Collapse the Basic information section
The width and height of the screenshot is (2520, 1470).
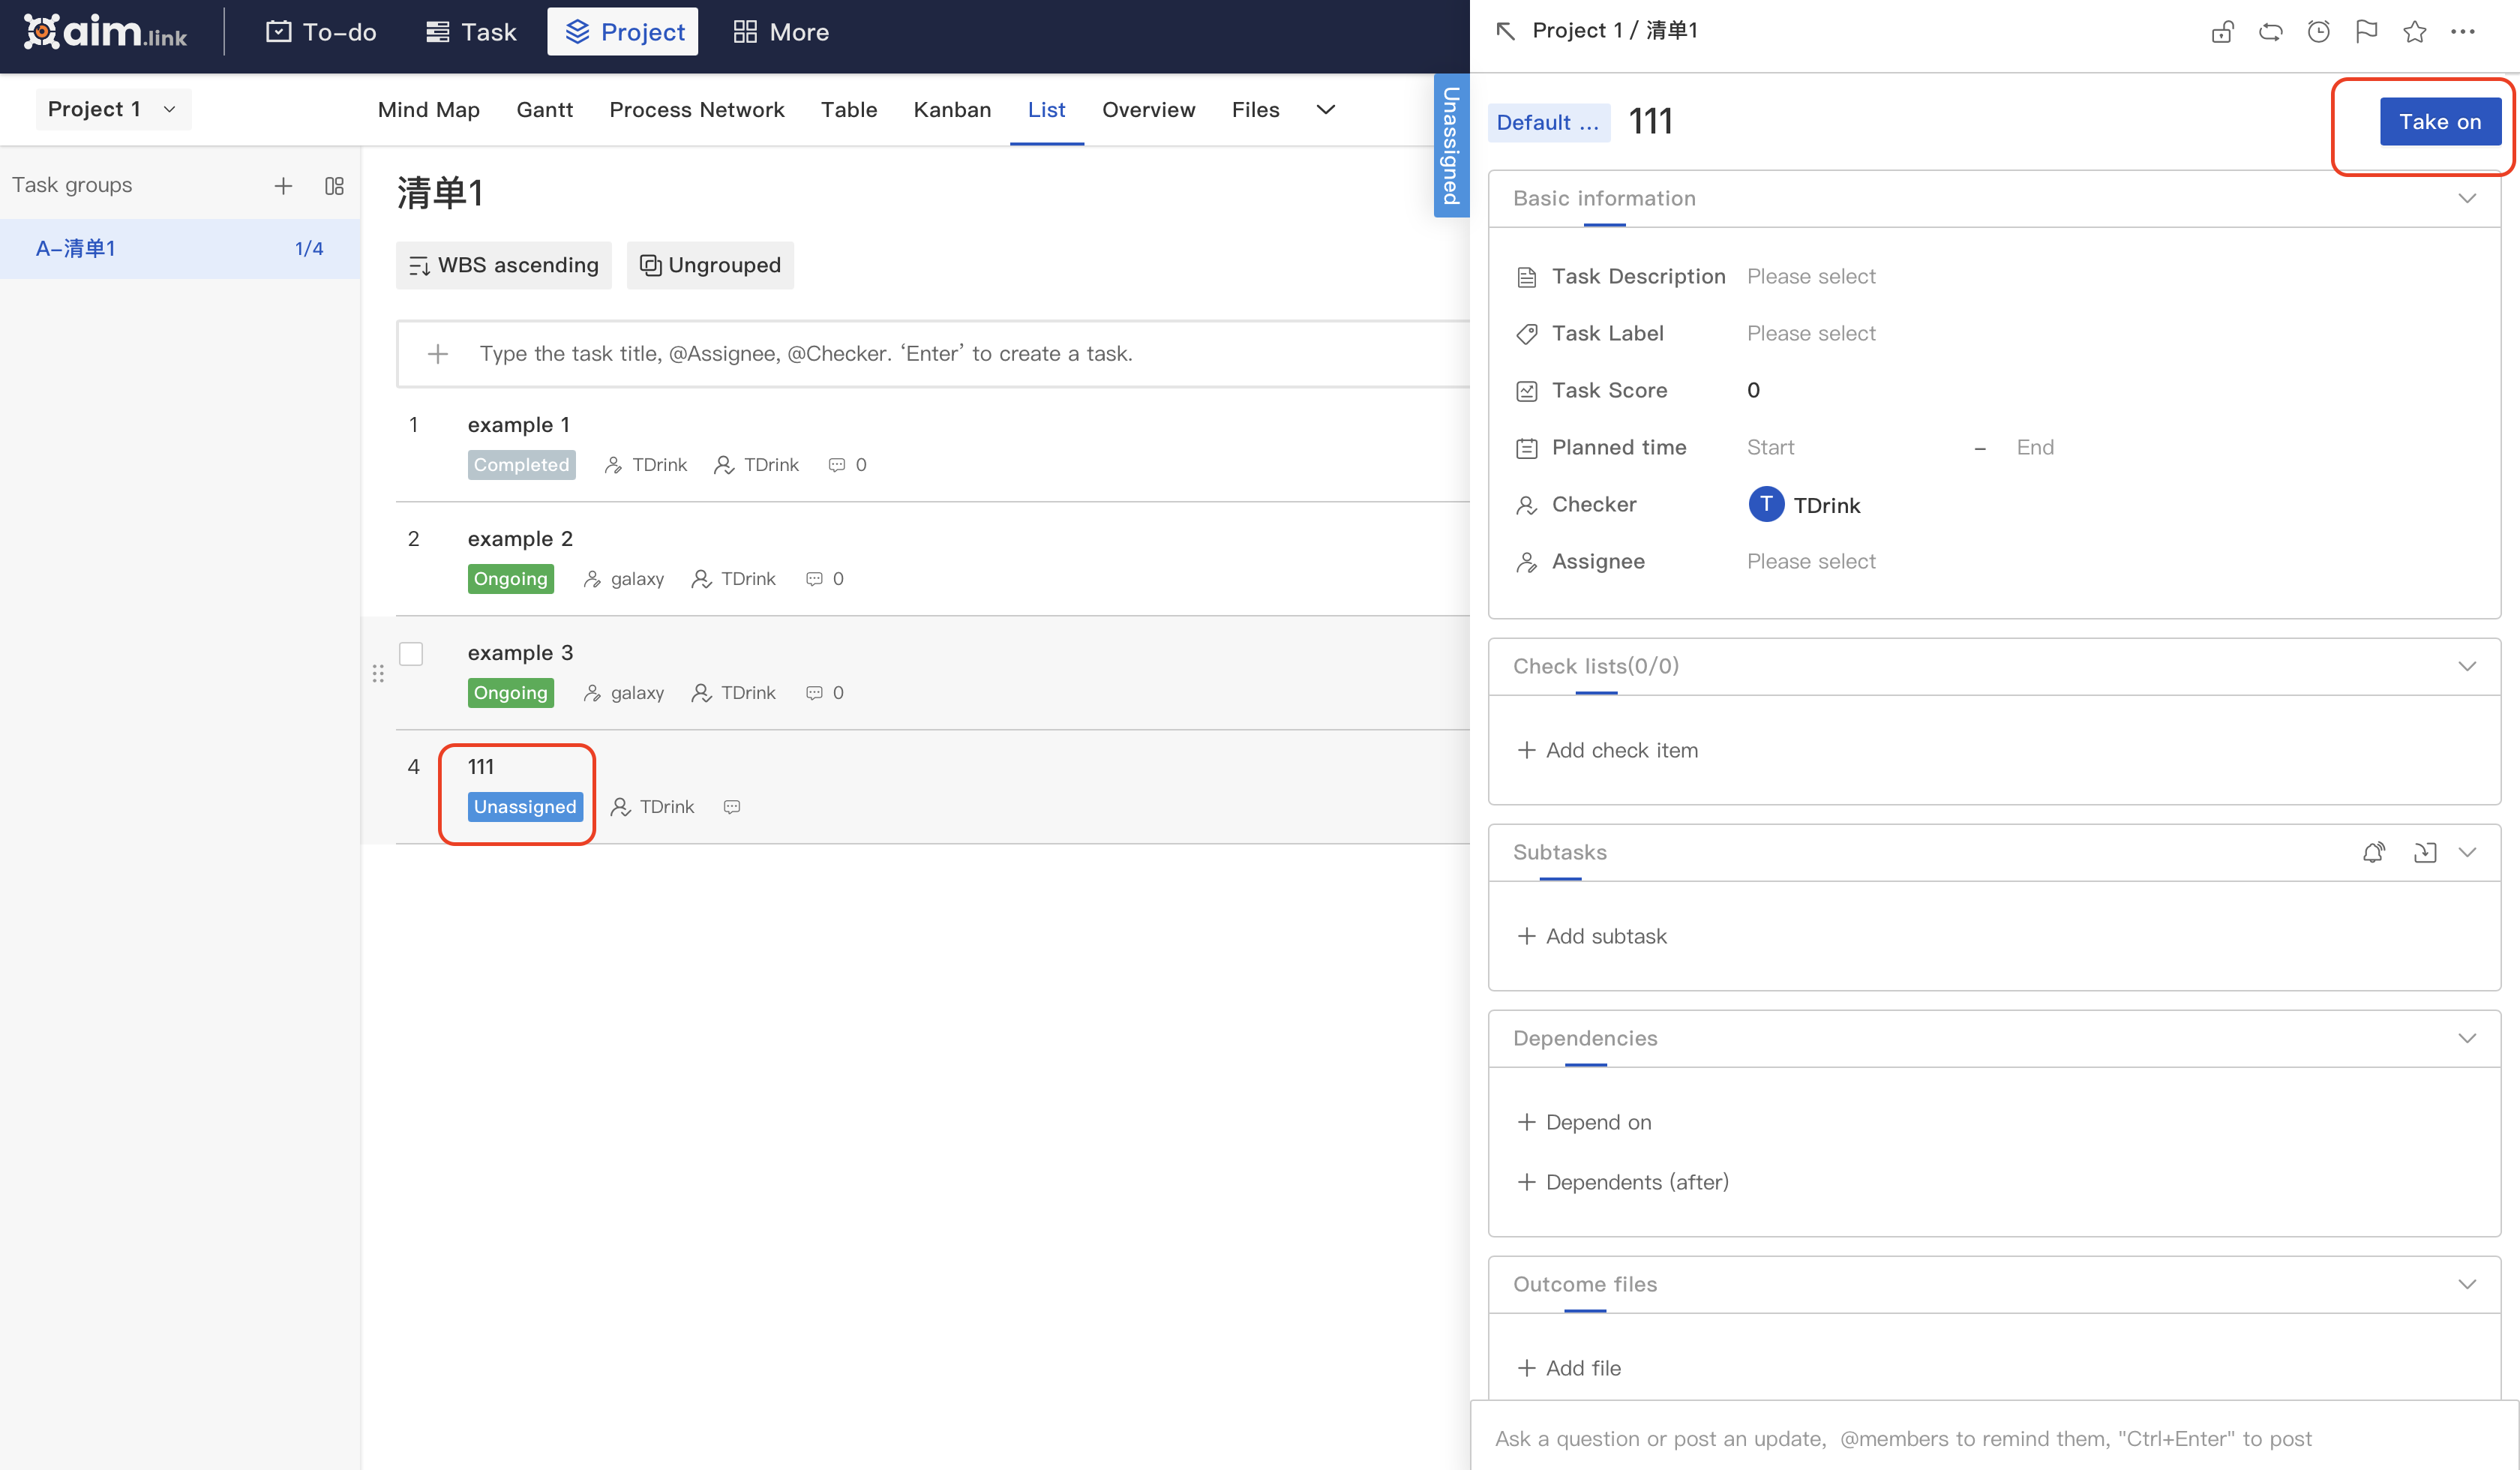click(x=2467, y=198)
